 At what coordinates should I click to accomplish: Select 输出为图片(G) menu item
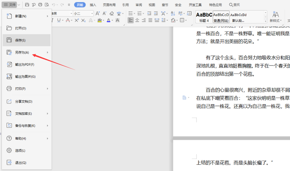click(x=27, y=76)
